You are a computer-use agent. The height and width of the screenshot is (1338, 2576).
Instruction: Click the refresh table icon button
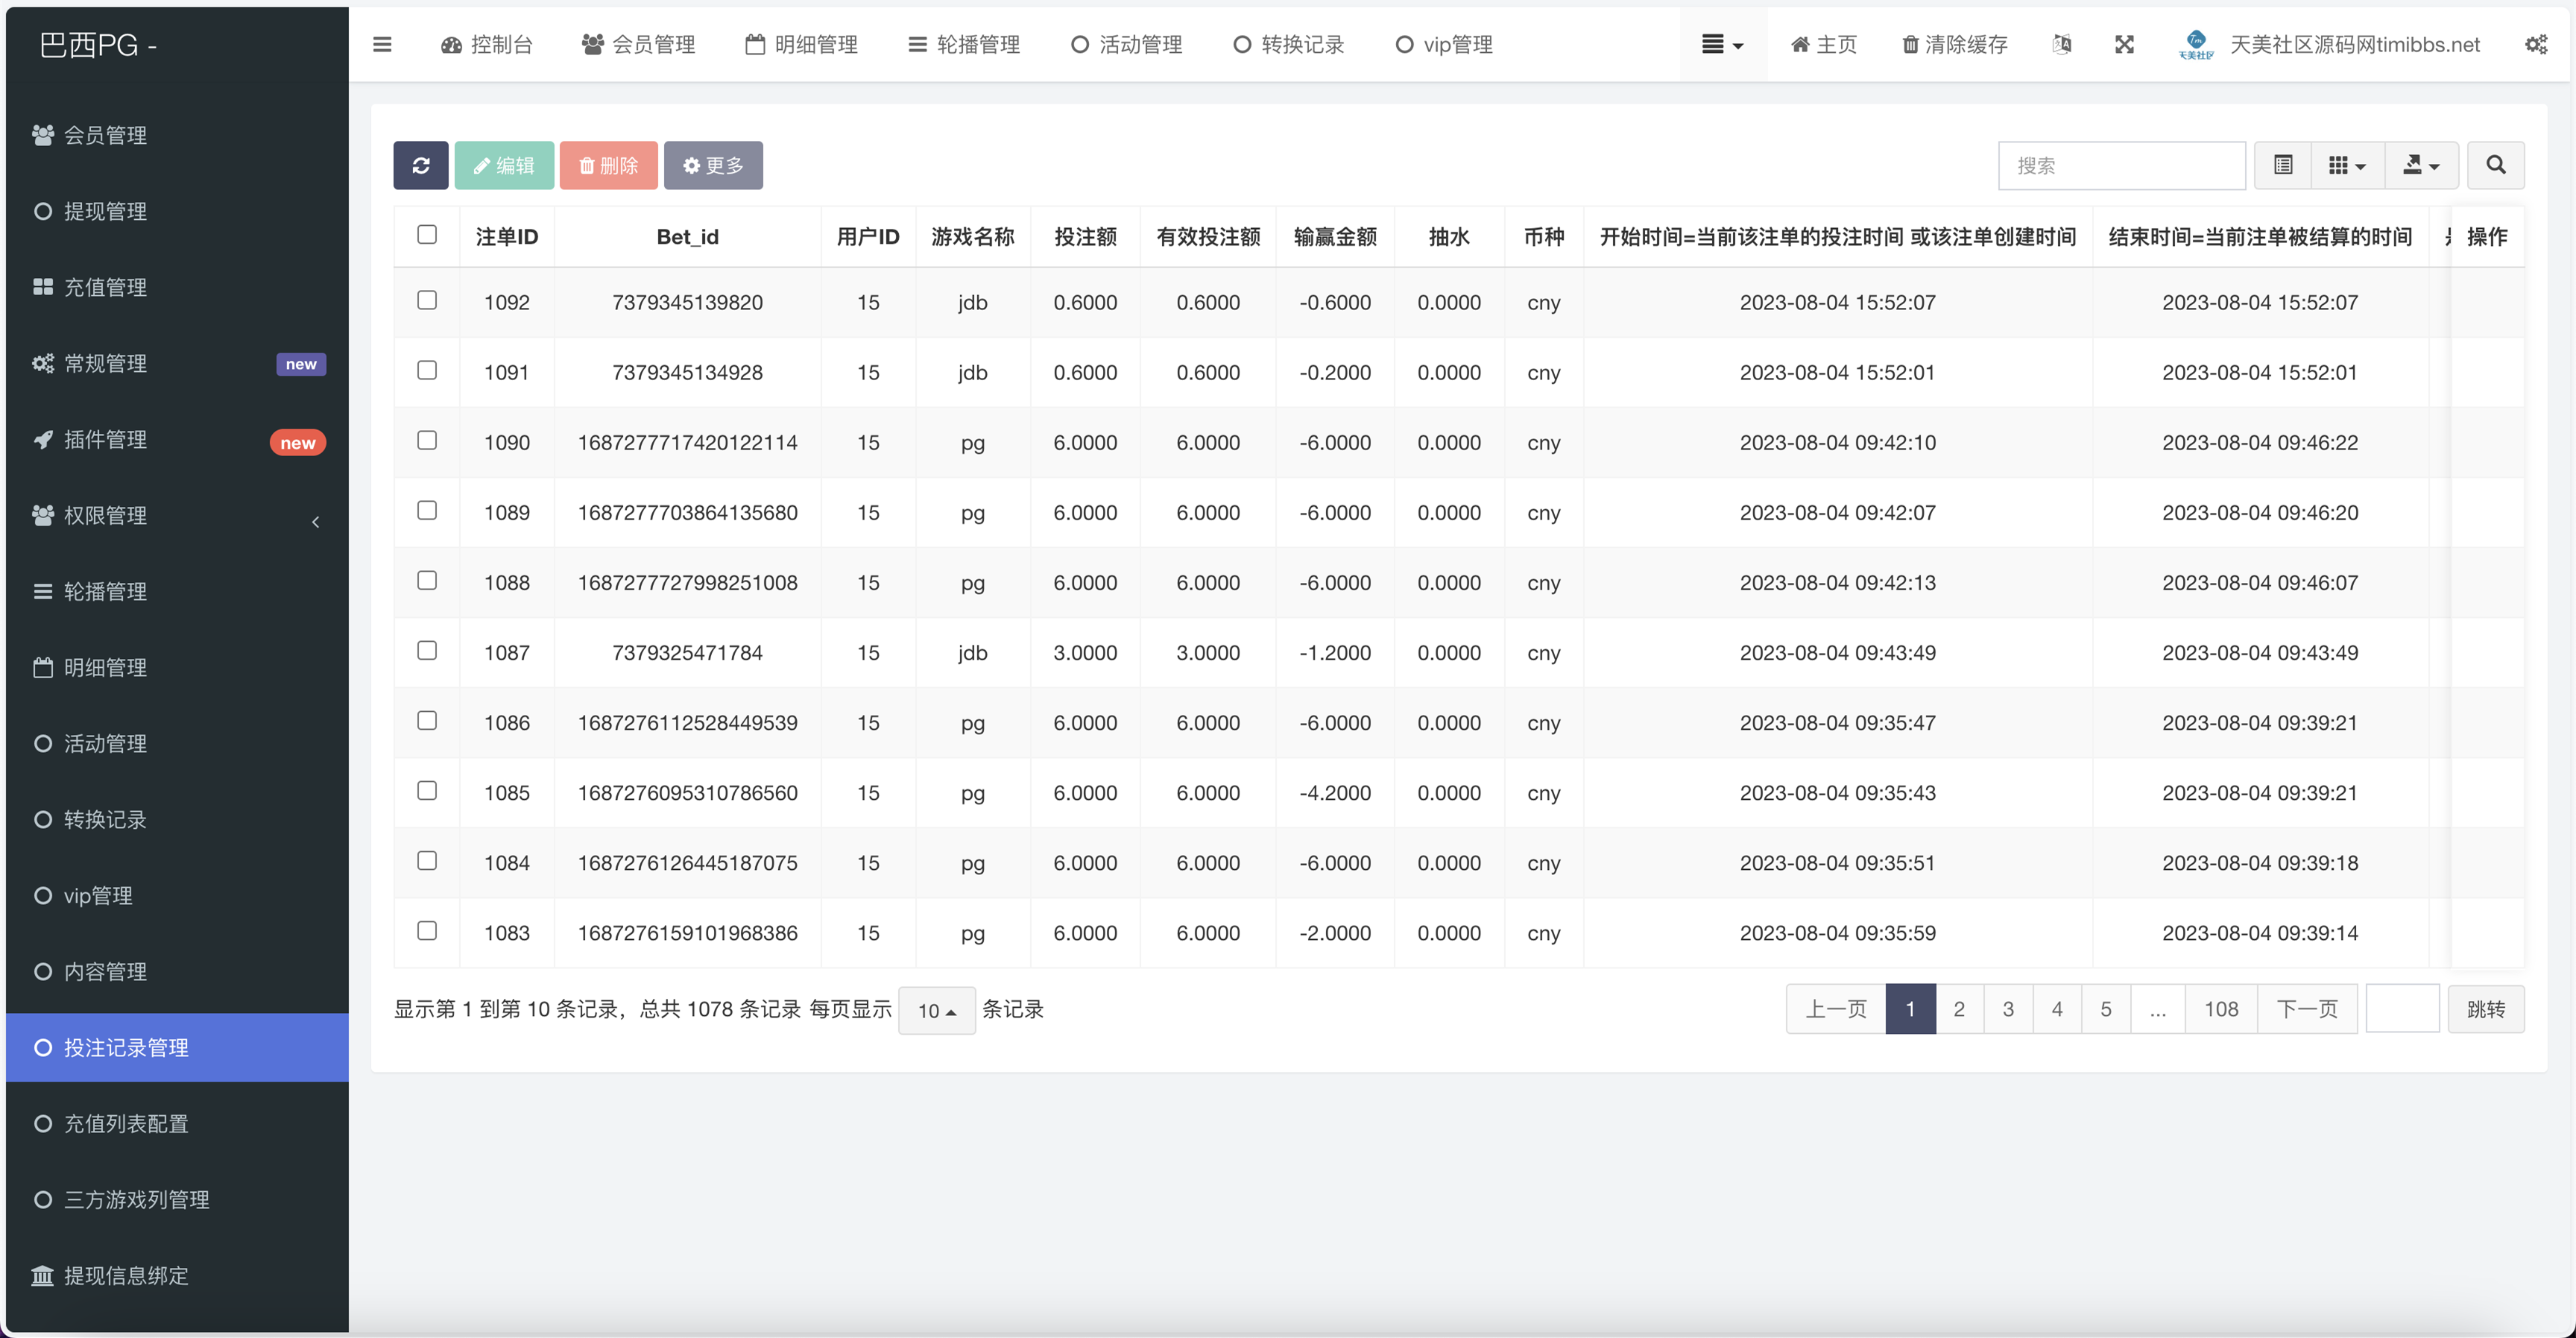(420, 165)
